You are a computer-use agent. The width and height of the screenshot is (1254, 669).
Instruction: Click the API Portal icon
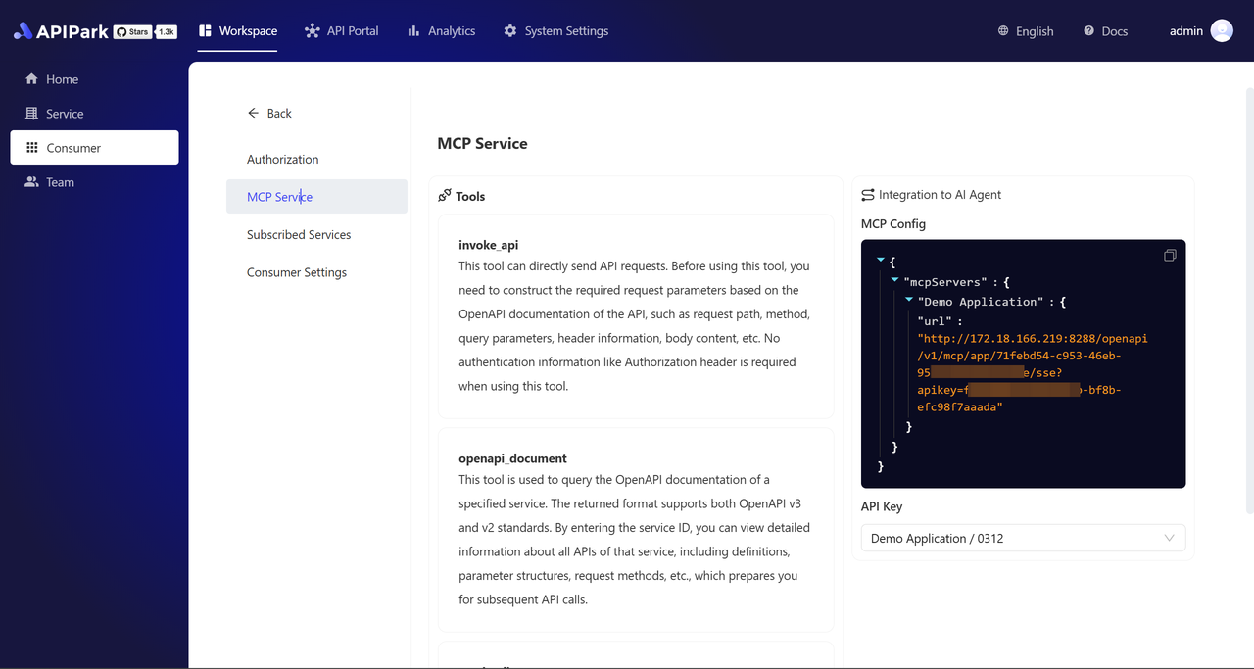(x=313, y=31)
